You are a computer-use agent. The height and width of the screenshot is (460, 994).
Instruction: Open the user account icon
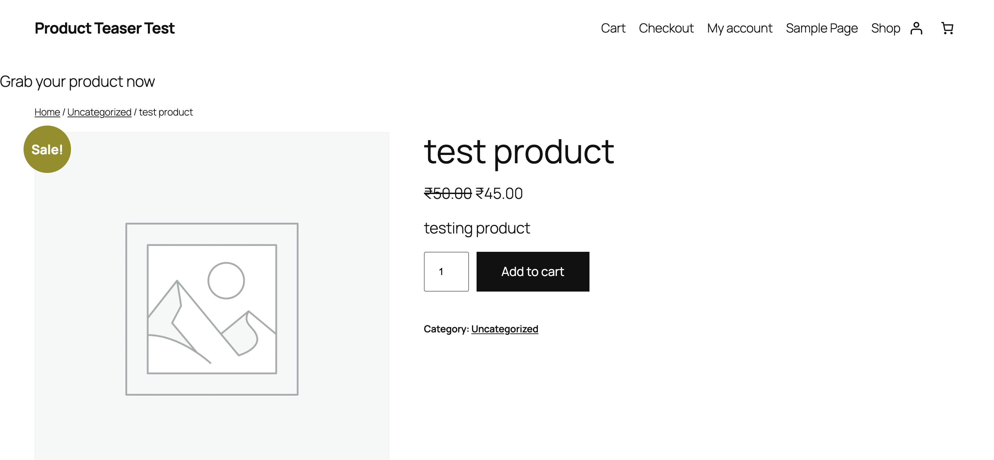[916, 28]
